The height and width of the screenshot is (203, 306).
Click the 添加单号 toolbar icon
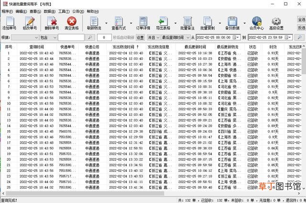click(x=10, y=23)
